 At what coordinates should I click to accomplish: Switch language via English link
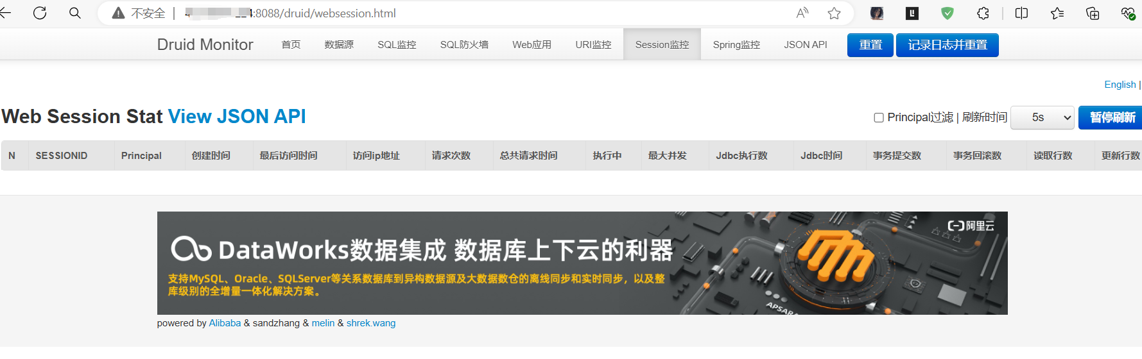1120,85
